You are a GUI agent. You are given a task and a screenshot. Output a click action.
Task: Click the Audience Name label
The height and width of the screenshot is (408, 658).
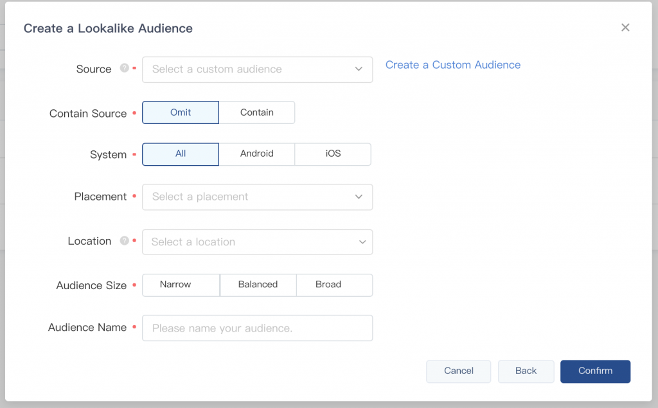[87, 328]
